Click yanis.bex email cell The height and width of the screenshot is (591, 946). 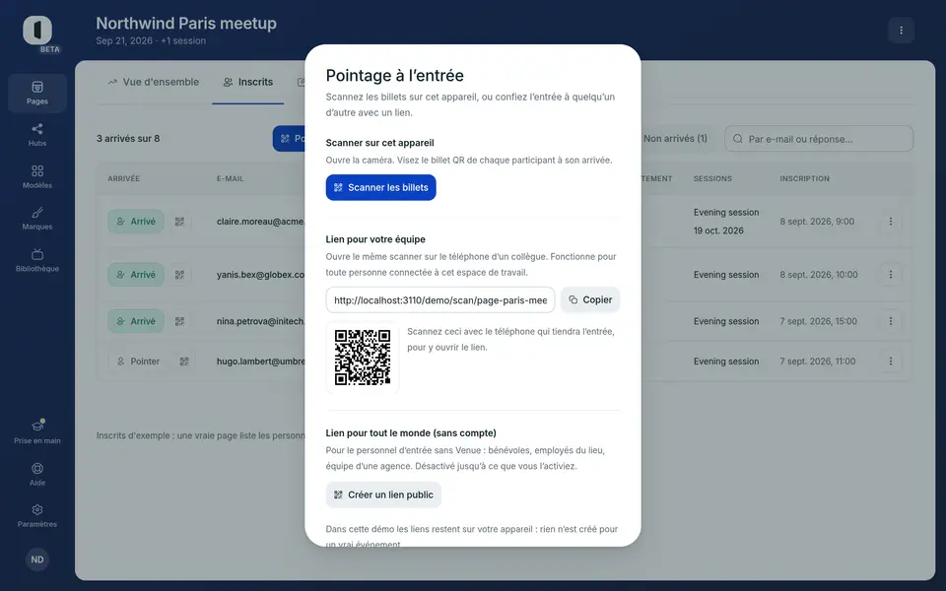click(260, 275)
